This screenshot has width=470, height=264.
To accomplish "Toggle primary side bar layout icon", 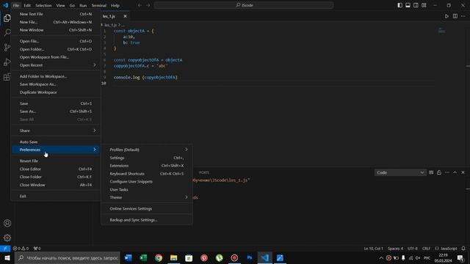I will pos(399,5).
